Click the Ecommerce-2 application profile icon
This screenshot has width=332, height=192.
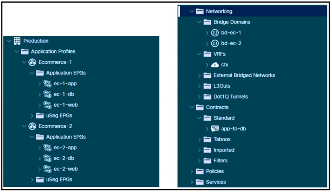[32, 126]
